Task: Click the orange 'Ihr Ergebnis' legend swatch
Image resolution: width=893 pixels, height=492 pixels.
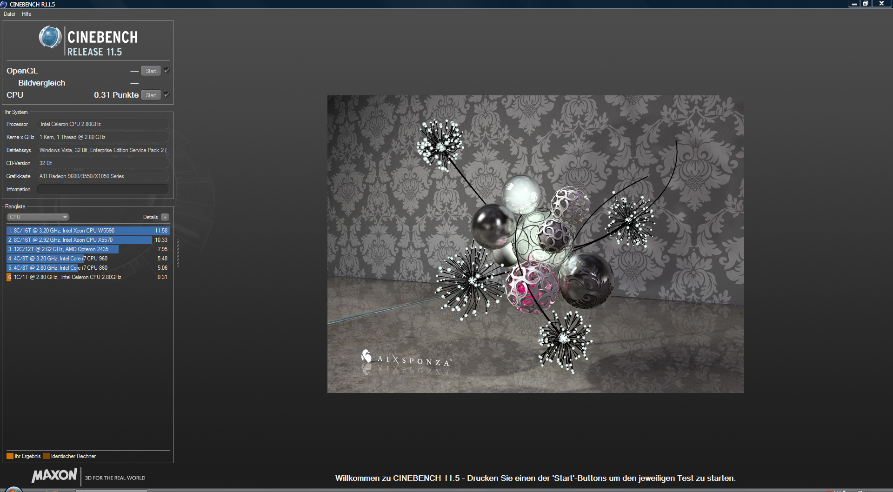Action: [x=10, y=456]
